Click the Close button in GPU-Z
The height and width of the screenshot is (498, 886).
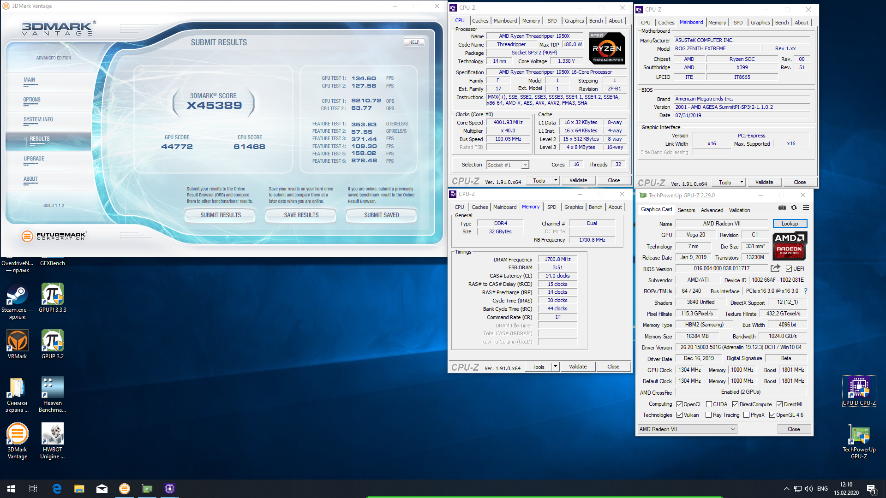(794, 429)
